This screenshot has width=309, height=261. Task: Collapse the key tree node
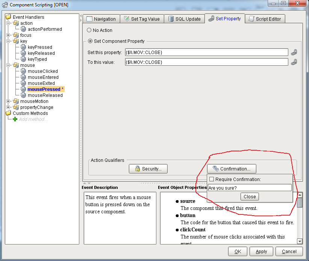(8, 41)
